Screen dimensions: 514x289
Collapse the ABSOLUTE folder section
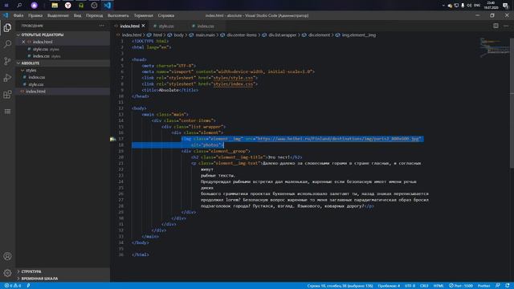tap(31, 63)
